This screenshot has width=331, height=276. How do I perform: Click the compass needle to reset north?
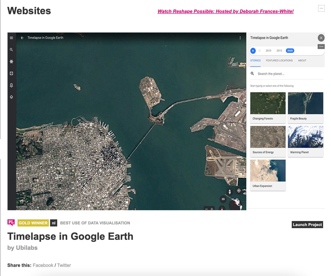[x=222, y=208]
